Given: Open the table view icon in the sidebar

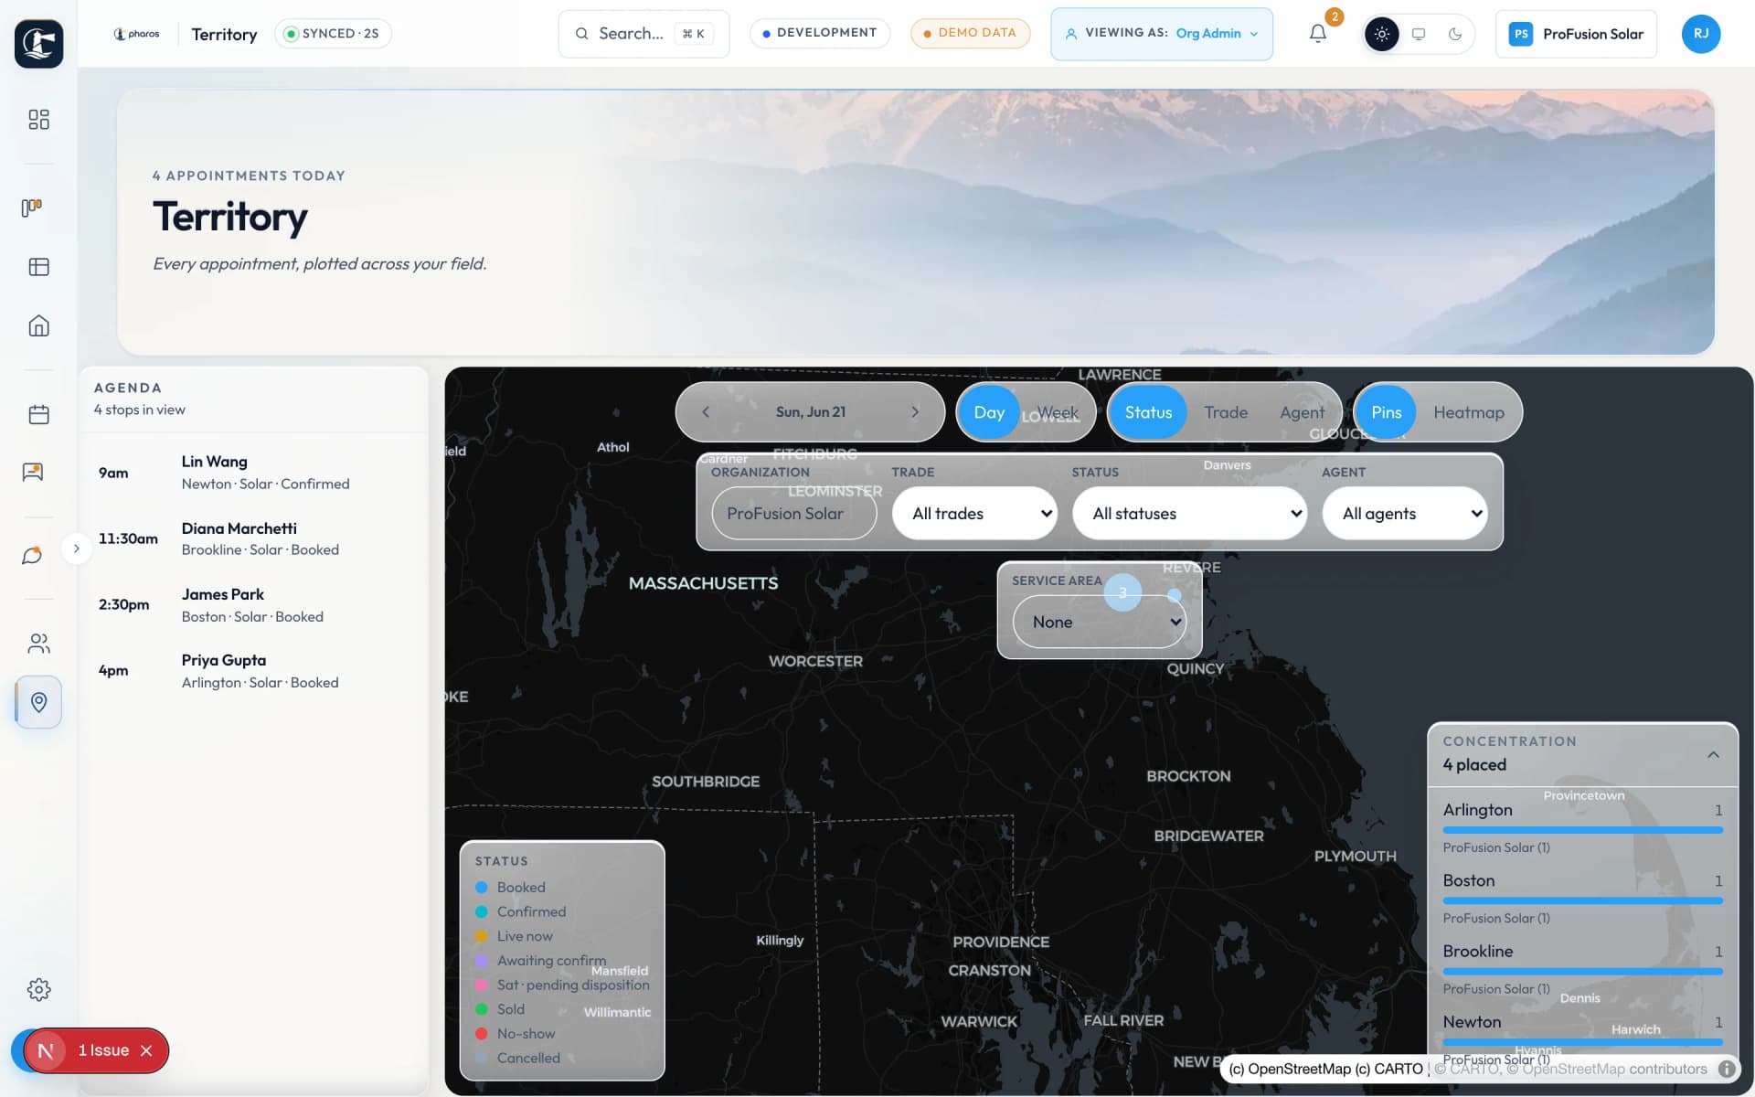Looking at the screenshot, I should [38, 267].
